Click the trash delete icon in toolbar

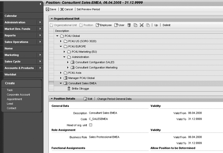[x=129, y=25]
